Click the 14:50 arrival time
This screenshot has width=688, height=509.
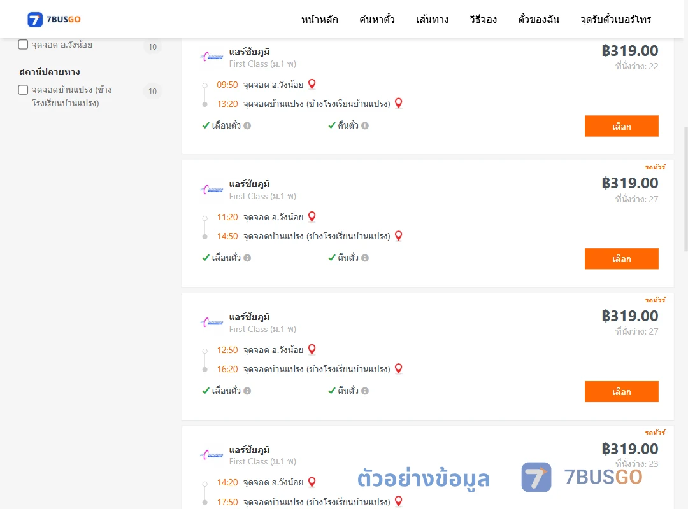227,236
